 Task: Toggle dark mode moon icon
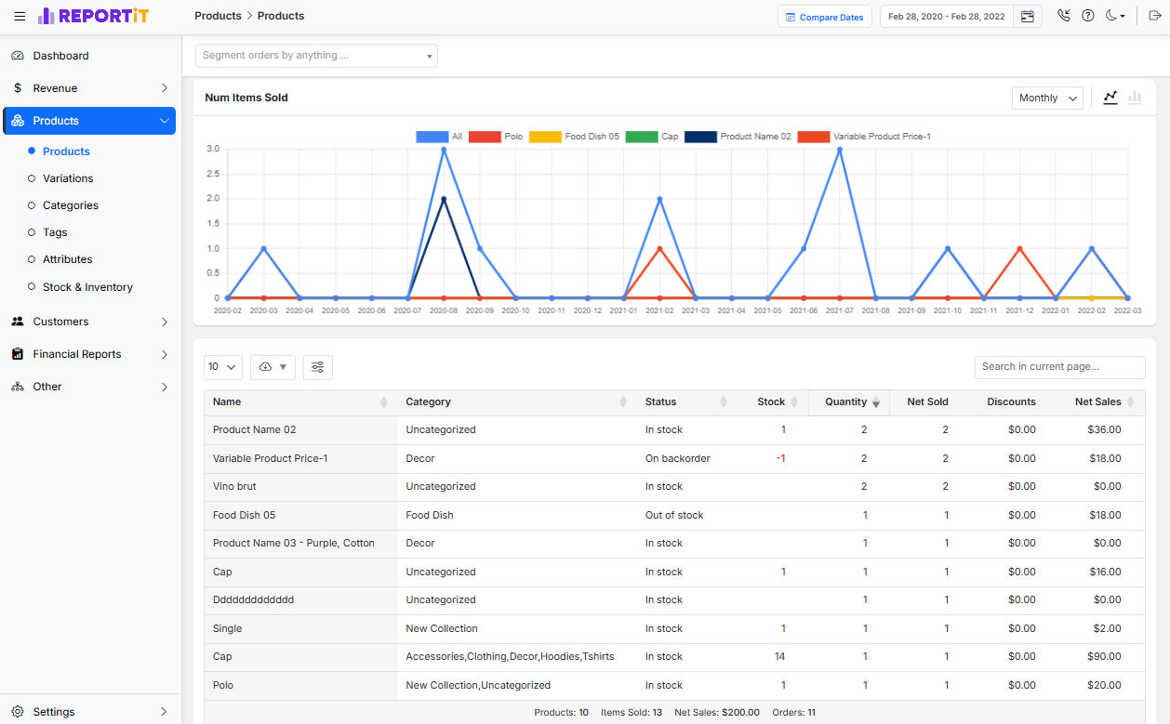(x=1115, y=16)
